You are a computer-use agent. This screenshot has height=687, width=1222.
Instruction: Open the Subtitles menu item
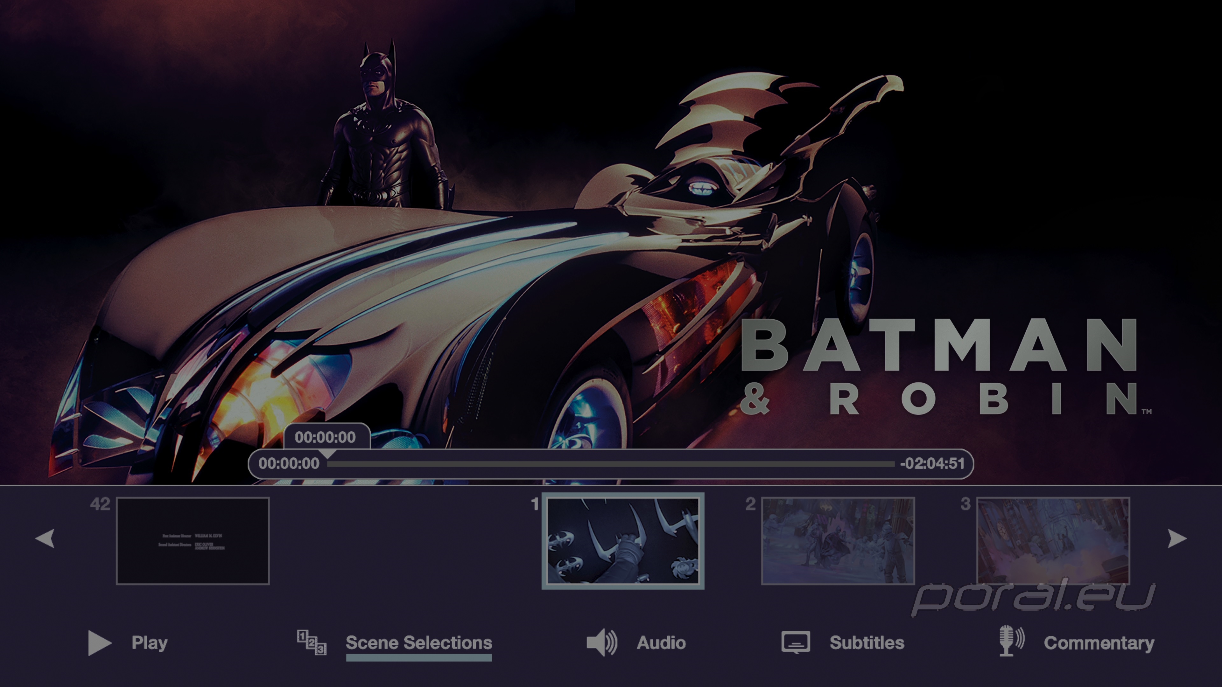(867, 643)
